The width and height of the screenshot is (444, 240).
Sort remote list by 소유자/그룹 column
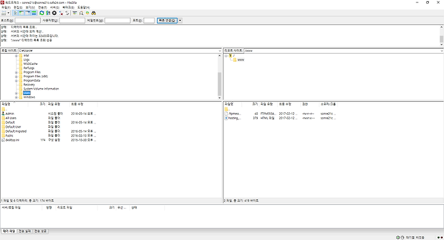[328, 104]
